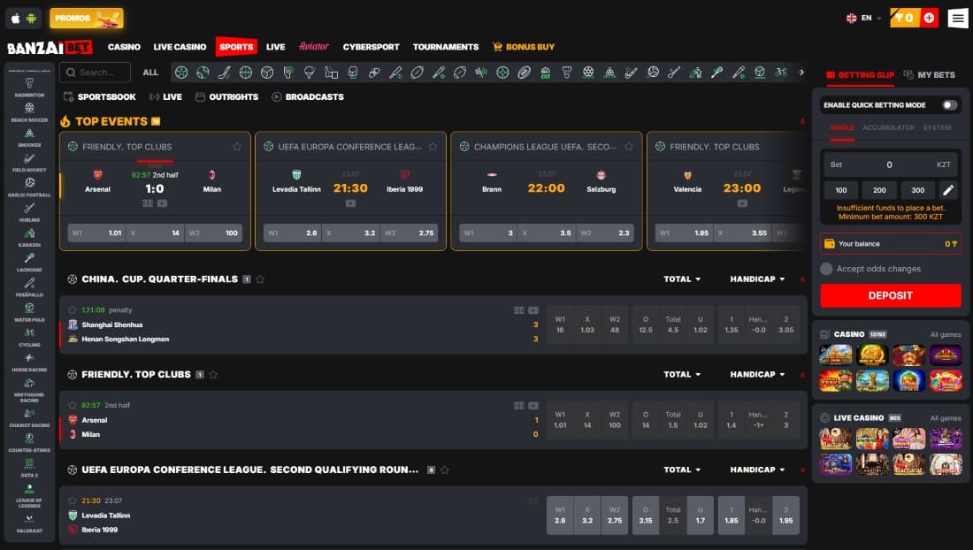
Task: Open Total dropdown for Friendly Top Clubs section
Action: click(x=682, y=375)
